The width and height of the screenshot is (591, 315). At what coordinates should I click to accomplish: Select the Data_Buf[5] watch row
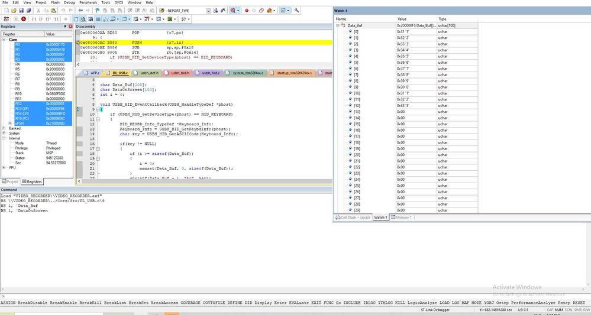click(356, 62)
